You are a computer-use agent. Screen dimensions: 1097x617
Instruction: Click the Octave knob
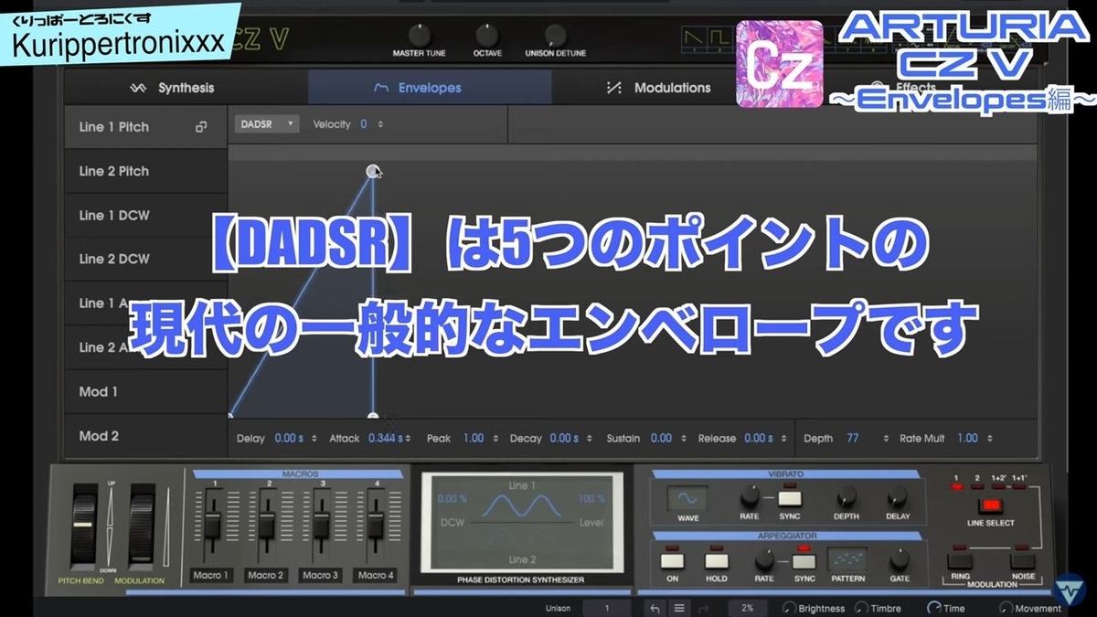click(x=487, y=35)
